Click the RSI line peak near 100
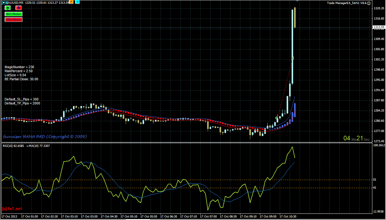 pyautogui.click(x=292, y=147)
